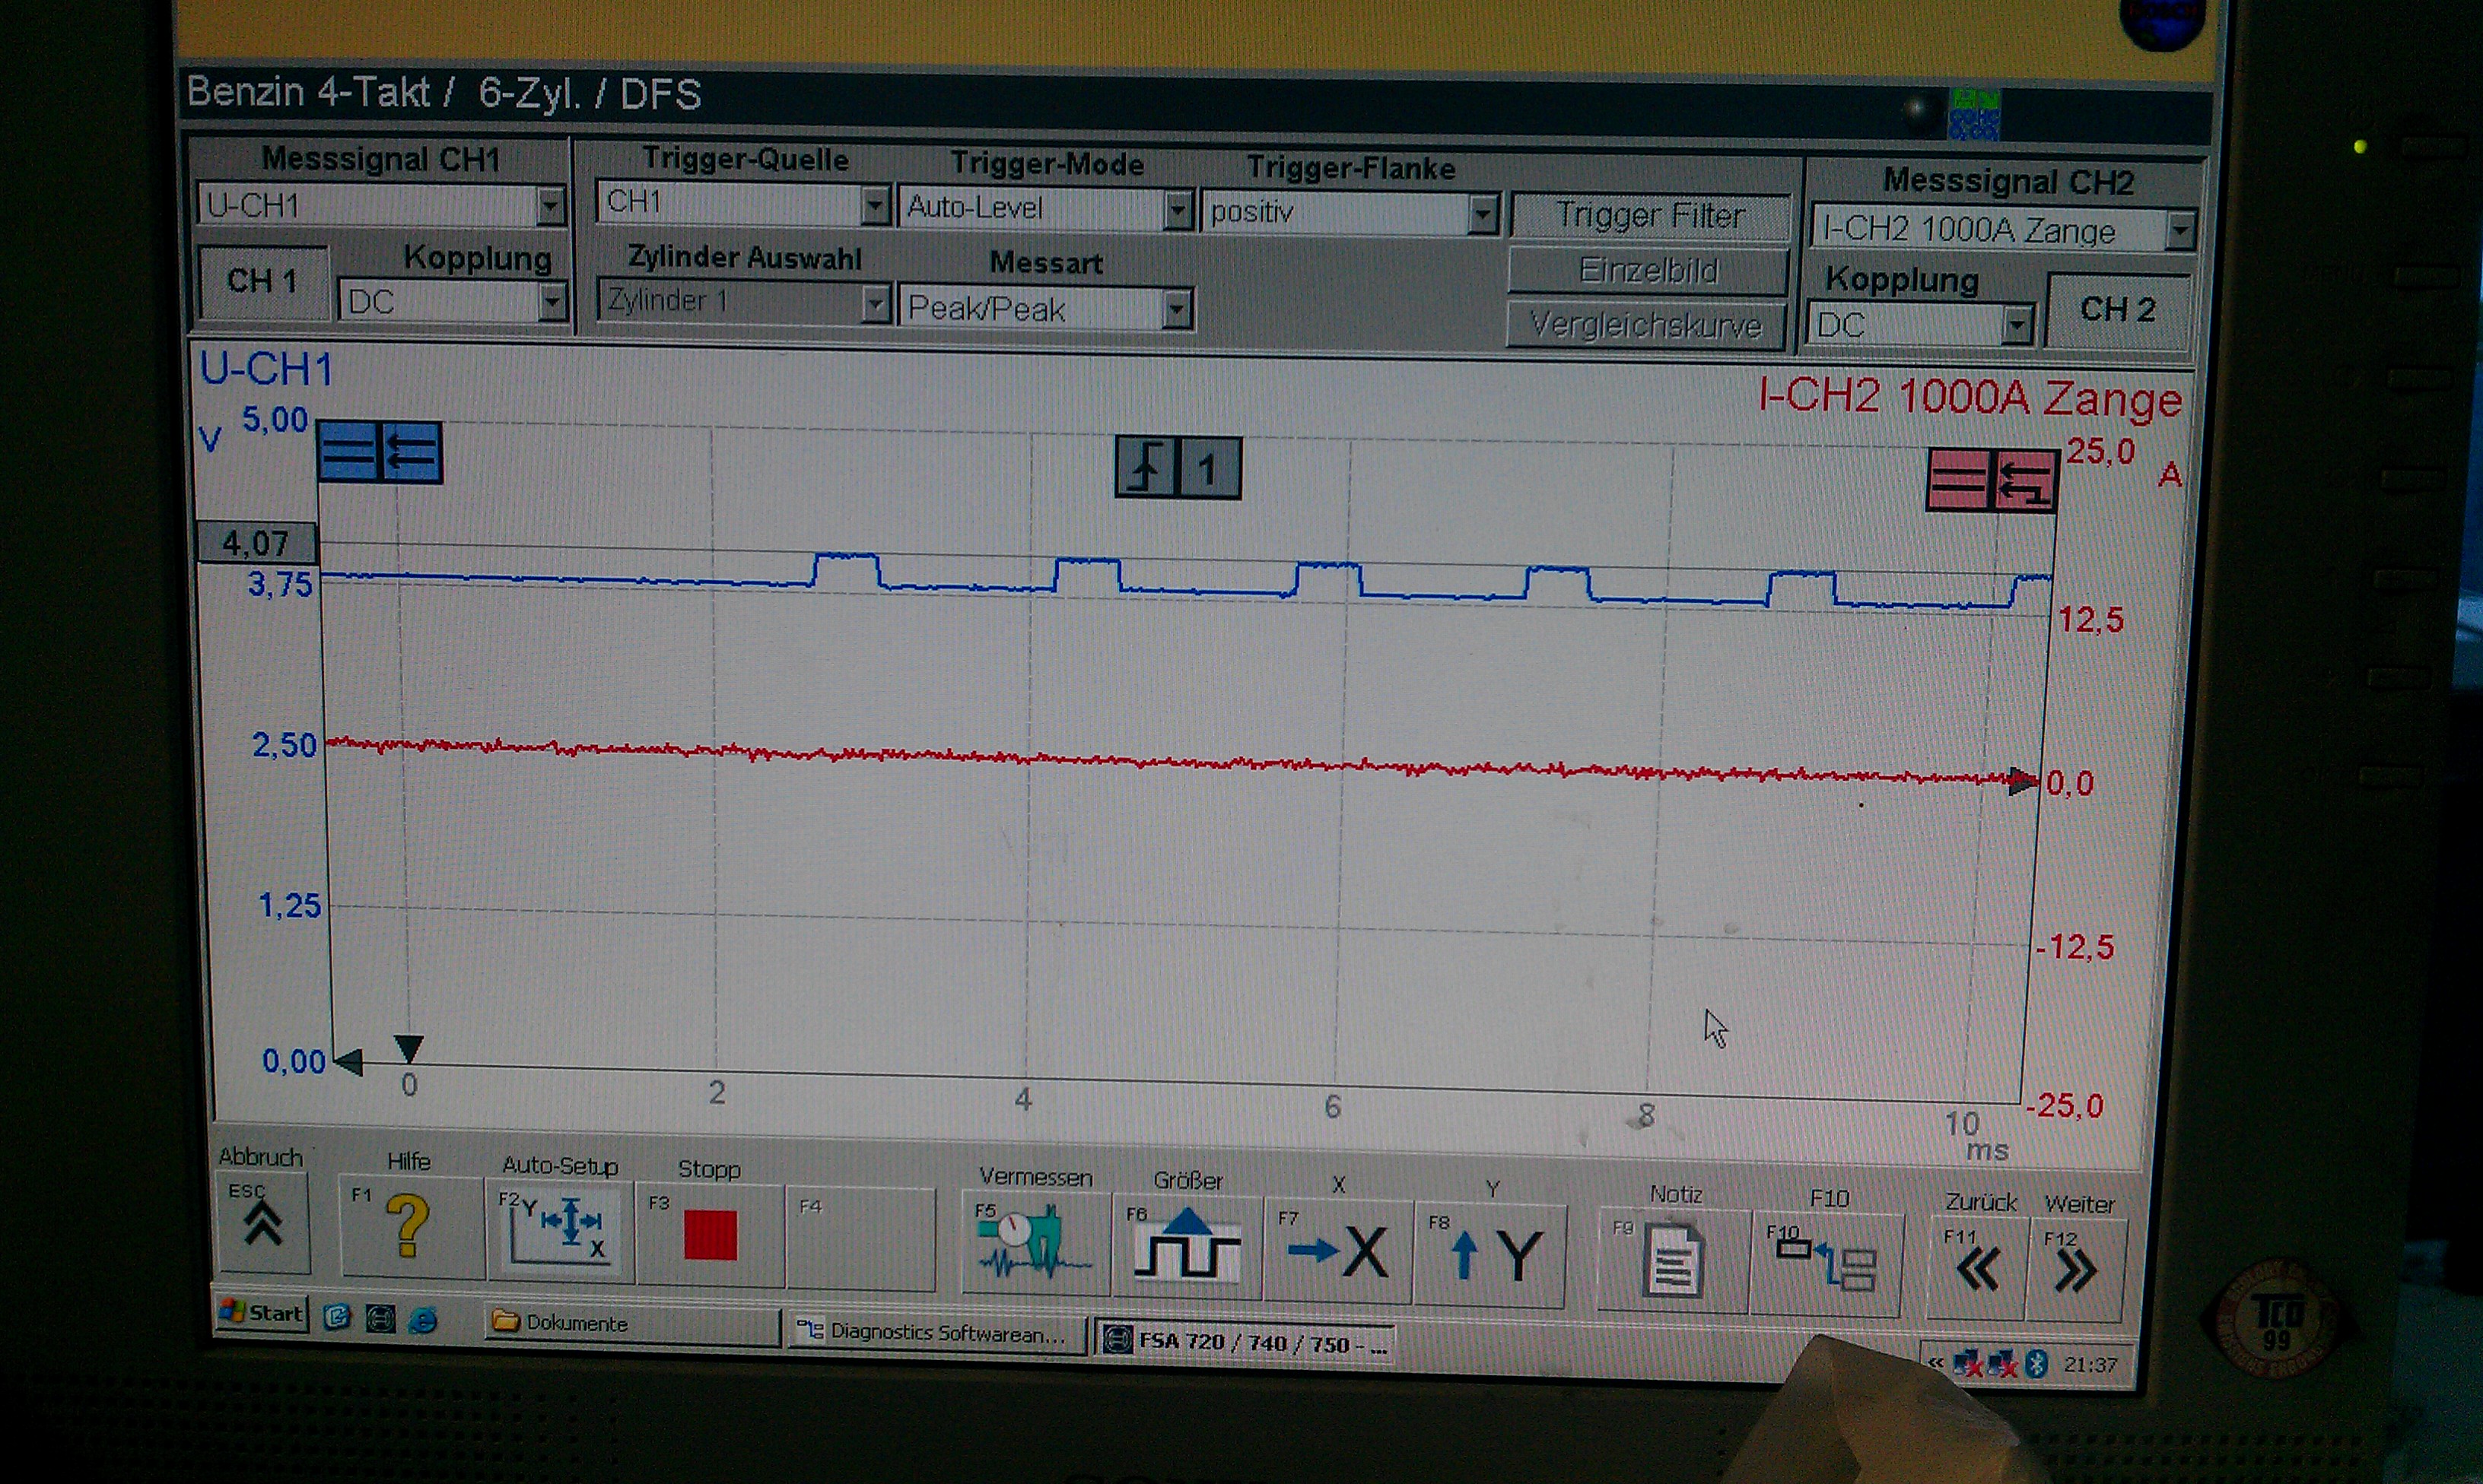
Task: Click the F7 X-axis scaling icon
Action: tap(1337, 1252)
